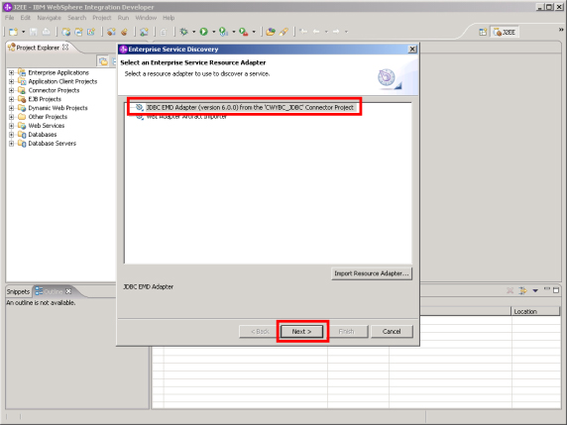Screen dimensions: 567x425
Task: Click the JDBC EMD Adapter row icon
Action: click(x=140, y=107)
